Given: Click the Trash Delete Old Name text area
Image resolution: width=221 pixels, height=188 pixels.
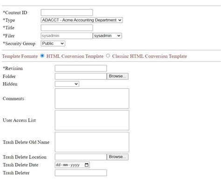Looking at the screenshot, I should pyautogui.click(x=92, y=142).
